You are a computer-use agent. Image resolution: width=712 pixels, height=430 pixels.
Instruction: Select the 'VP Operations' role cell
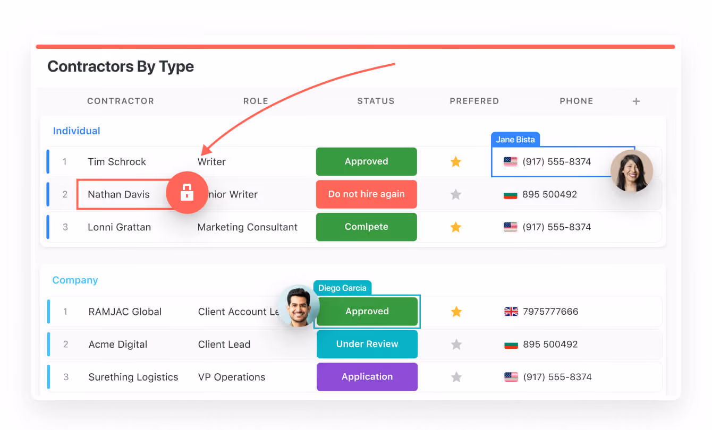[x=232, y=377]
